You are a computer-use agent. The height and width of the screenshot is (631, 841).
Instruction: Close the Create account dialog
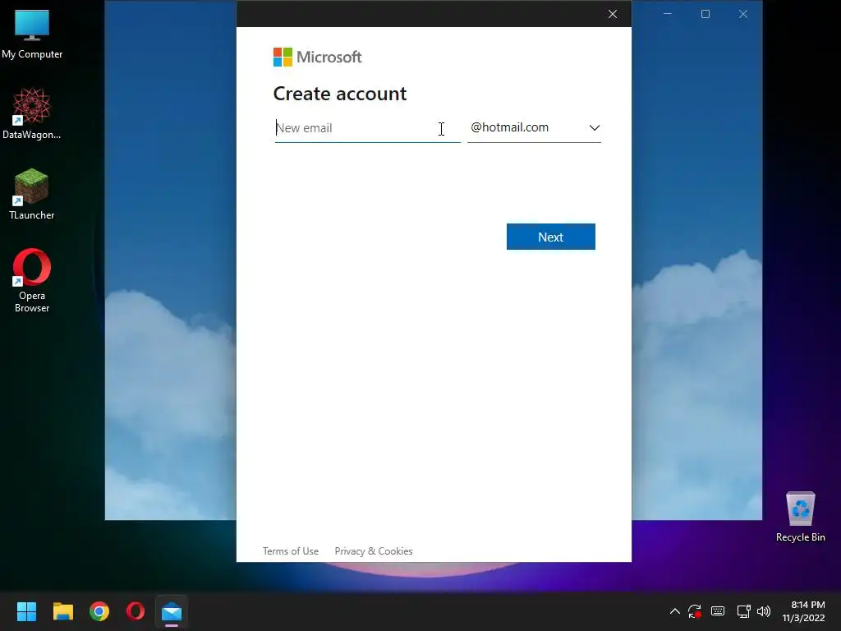coord(613,14)
